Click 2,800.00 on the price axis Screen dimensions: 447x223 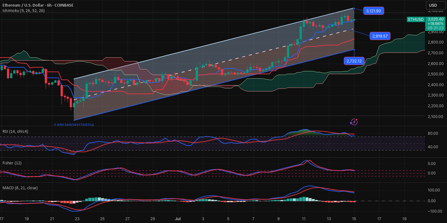pyautogui.click(x=435, y=42)
